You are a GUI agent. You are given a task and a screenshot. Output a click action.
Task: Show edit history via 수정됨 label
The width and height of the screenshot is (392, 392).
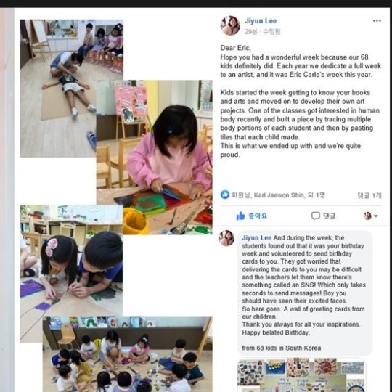pos(271,31)
